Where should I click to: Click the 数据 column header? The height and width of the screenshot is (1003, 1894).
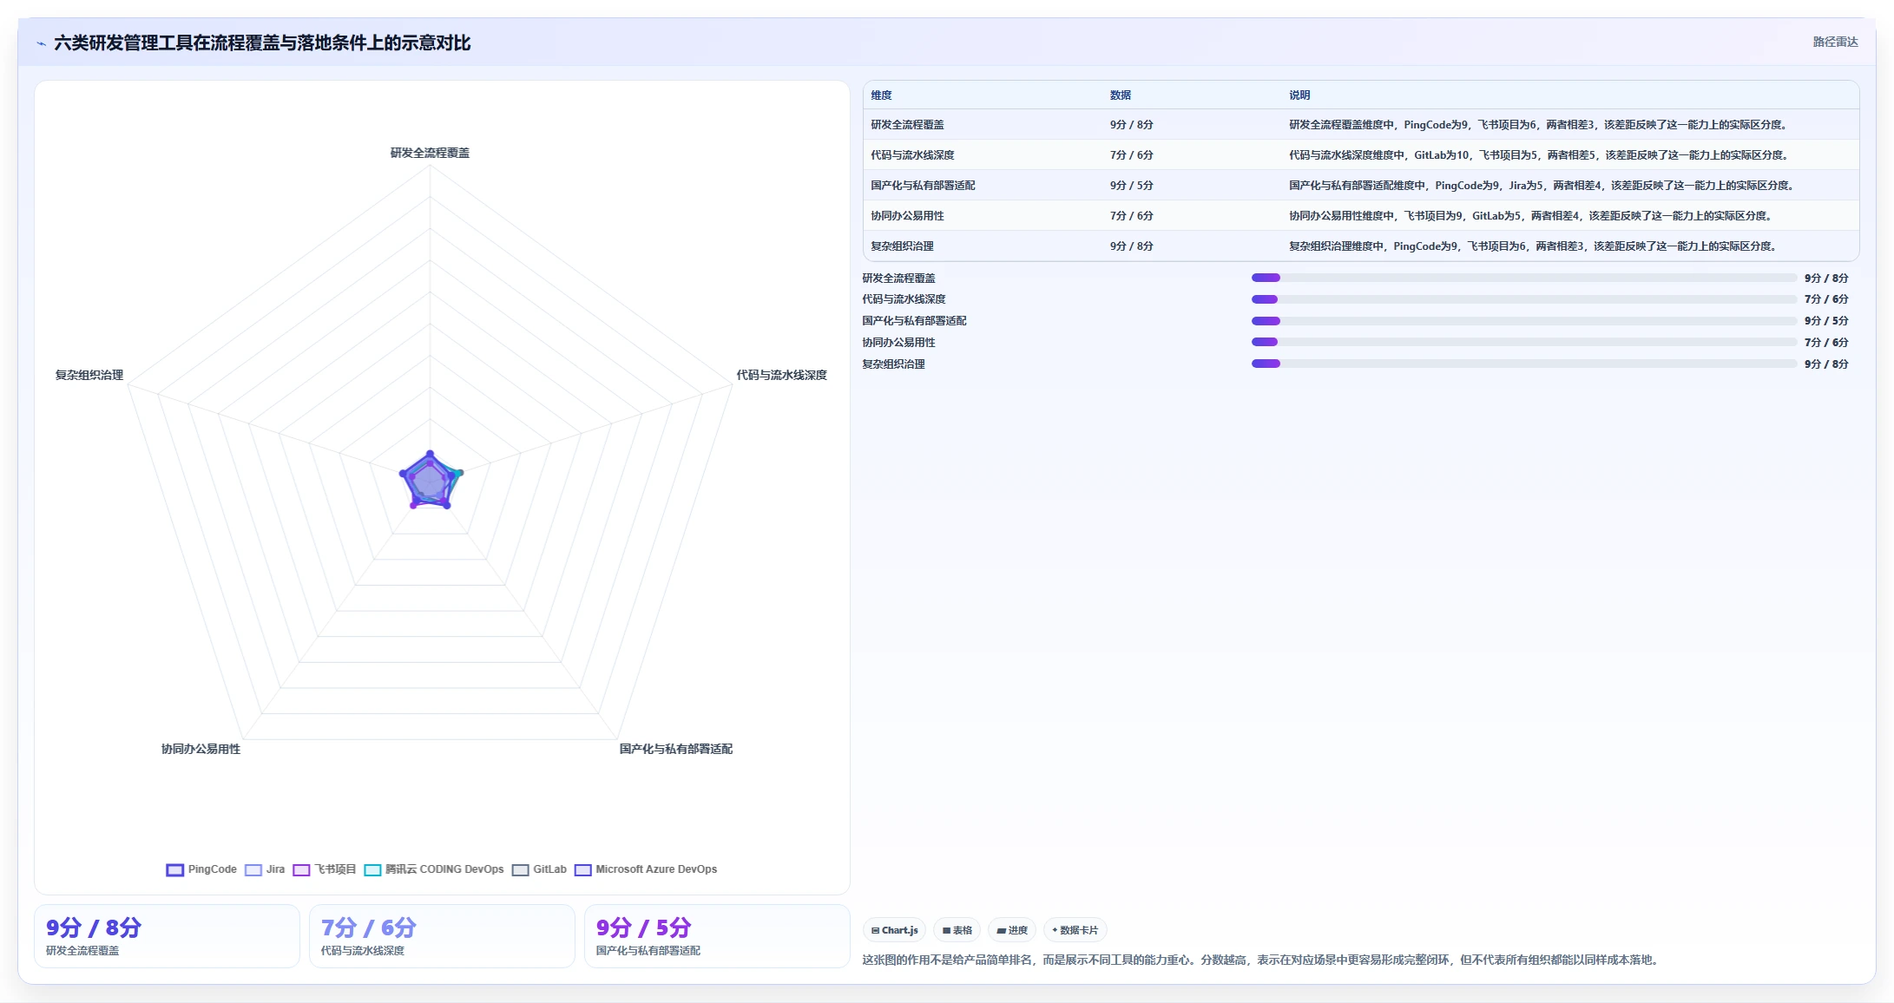(1121, 95)
